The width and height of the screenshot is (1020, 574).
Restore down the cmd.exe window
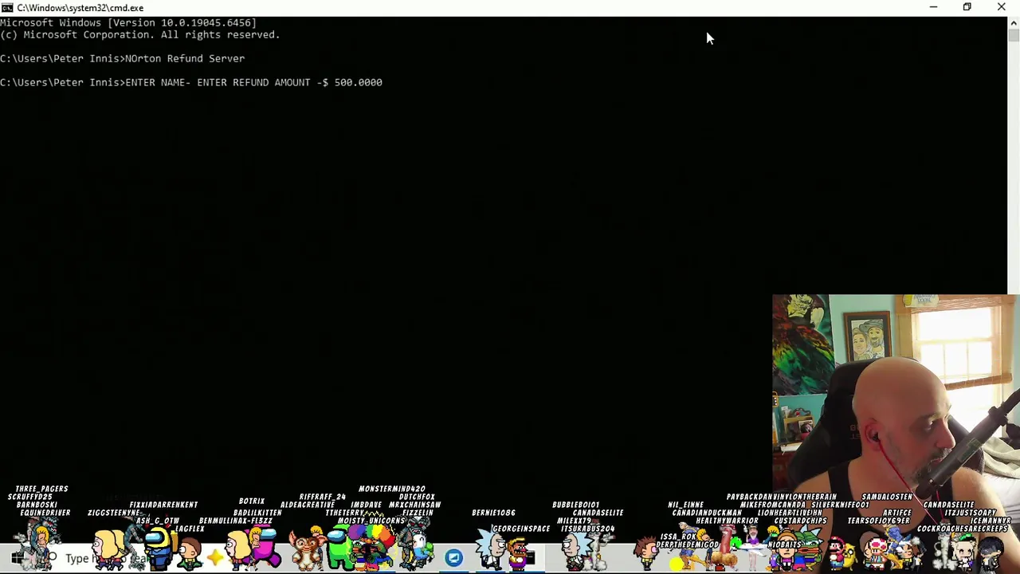[x=967, y=7]
